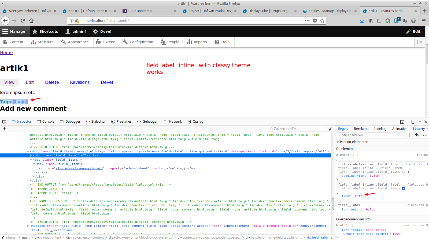
Task: Open the Stijleditor tab
Action: pos(96,122)
